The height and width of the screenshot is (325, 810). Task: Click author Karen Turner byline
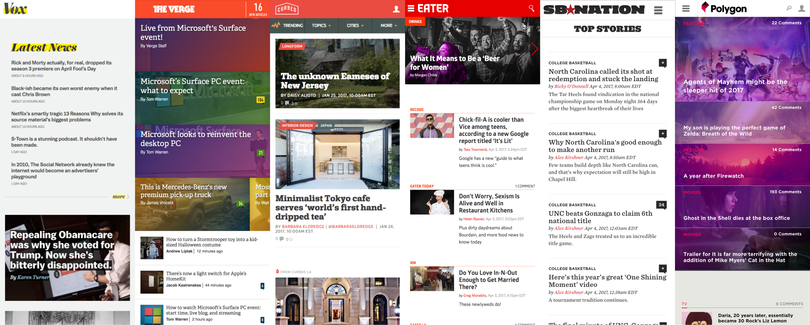pos(33,277)
